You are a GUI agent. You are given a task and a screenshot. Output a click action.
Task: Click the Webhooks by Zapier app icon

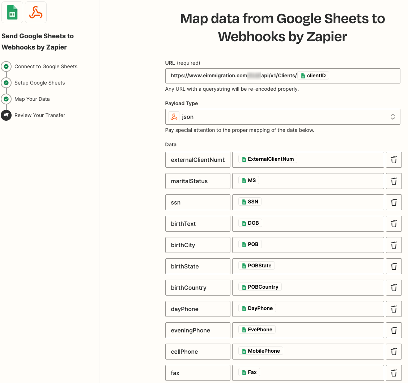click(x=36, y=12)
